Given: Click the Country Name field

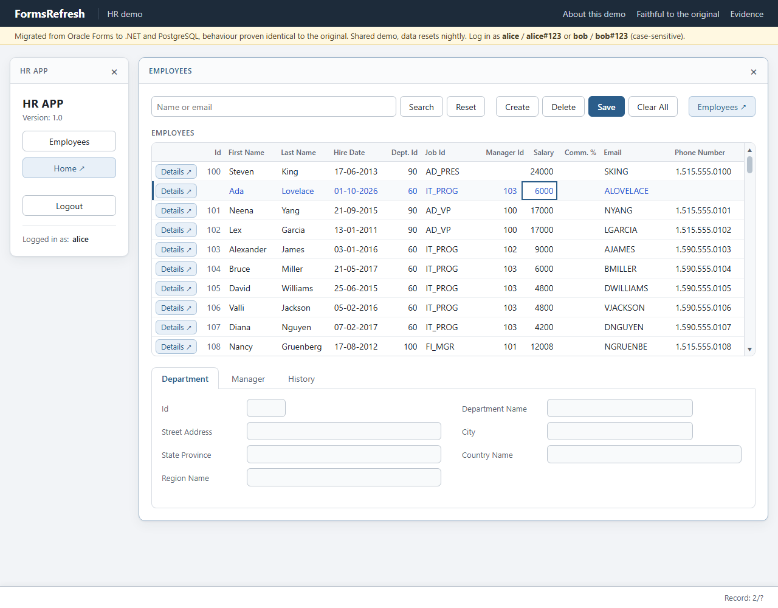Looking at the screenshot, I should tap(644, 455).
